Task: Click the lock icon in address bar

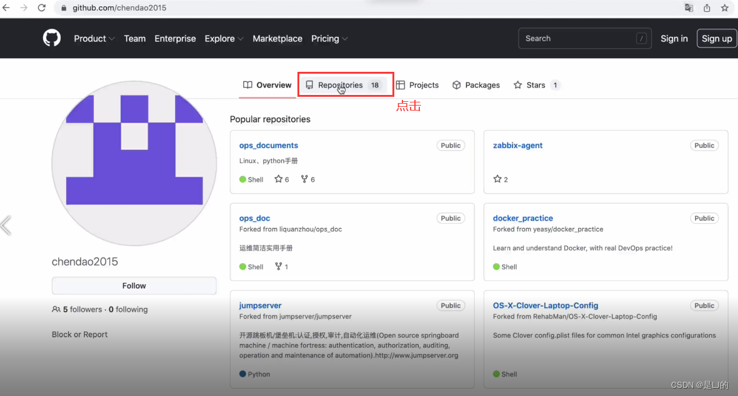Action: 64,8
